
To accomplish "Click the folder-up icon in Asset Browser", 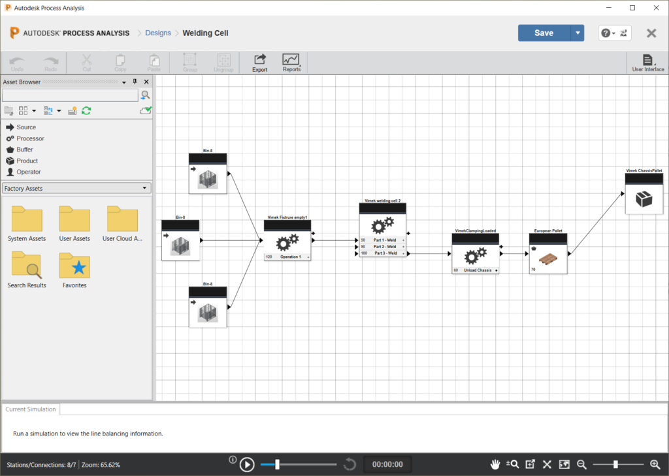I will [8, 111].
